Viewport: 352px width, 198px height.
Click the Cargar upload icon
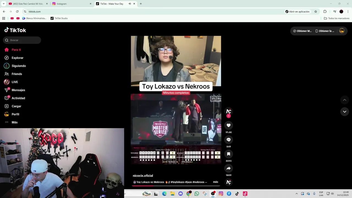click(x=7, y=106)
